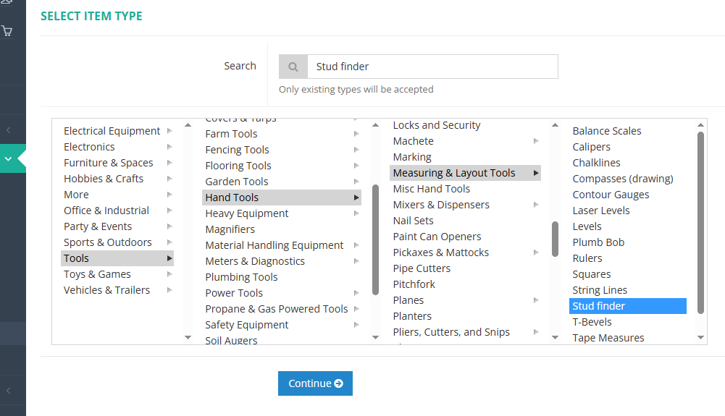Screen dimensions: 725x416
Task: Expand the Planes arrow
Action: (x=536, y=300)
